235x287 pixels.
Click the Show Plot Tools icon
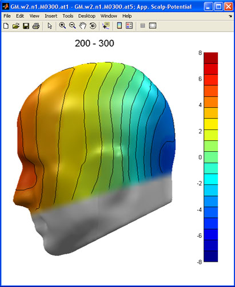pos(153,26)
